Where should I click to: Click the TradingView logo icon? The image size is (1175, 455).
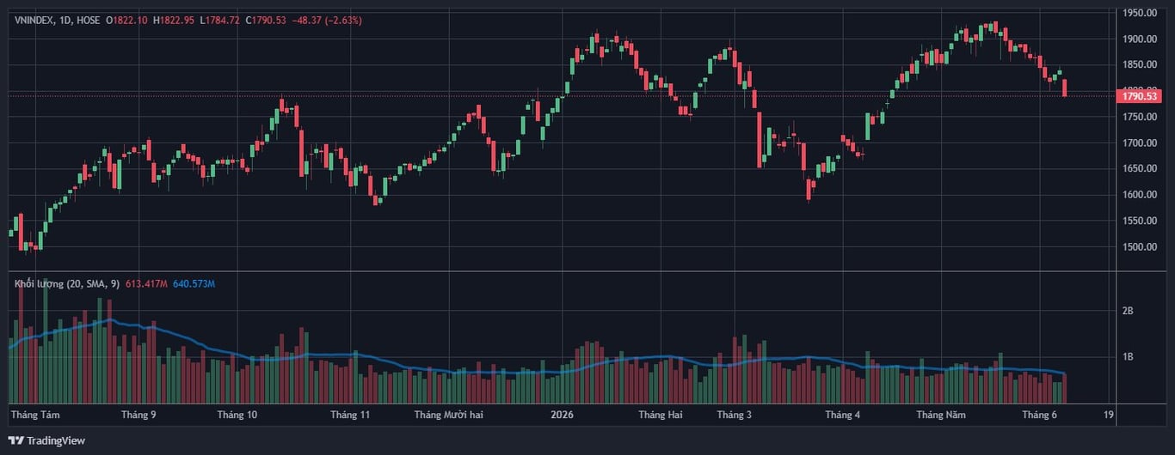click(16, 440)
